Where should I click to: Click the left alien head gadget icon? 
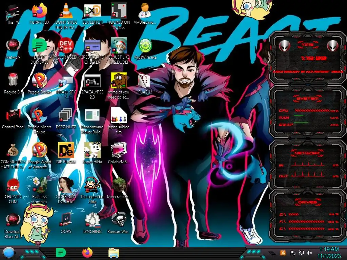pyautogui.click(x=284, y=46)
